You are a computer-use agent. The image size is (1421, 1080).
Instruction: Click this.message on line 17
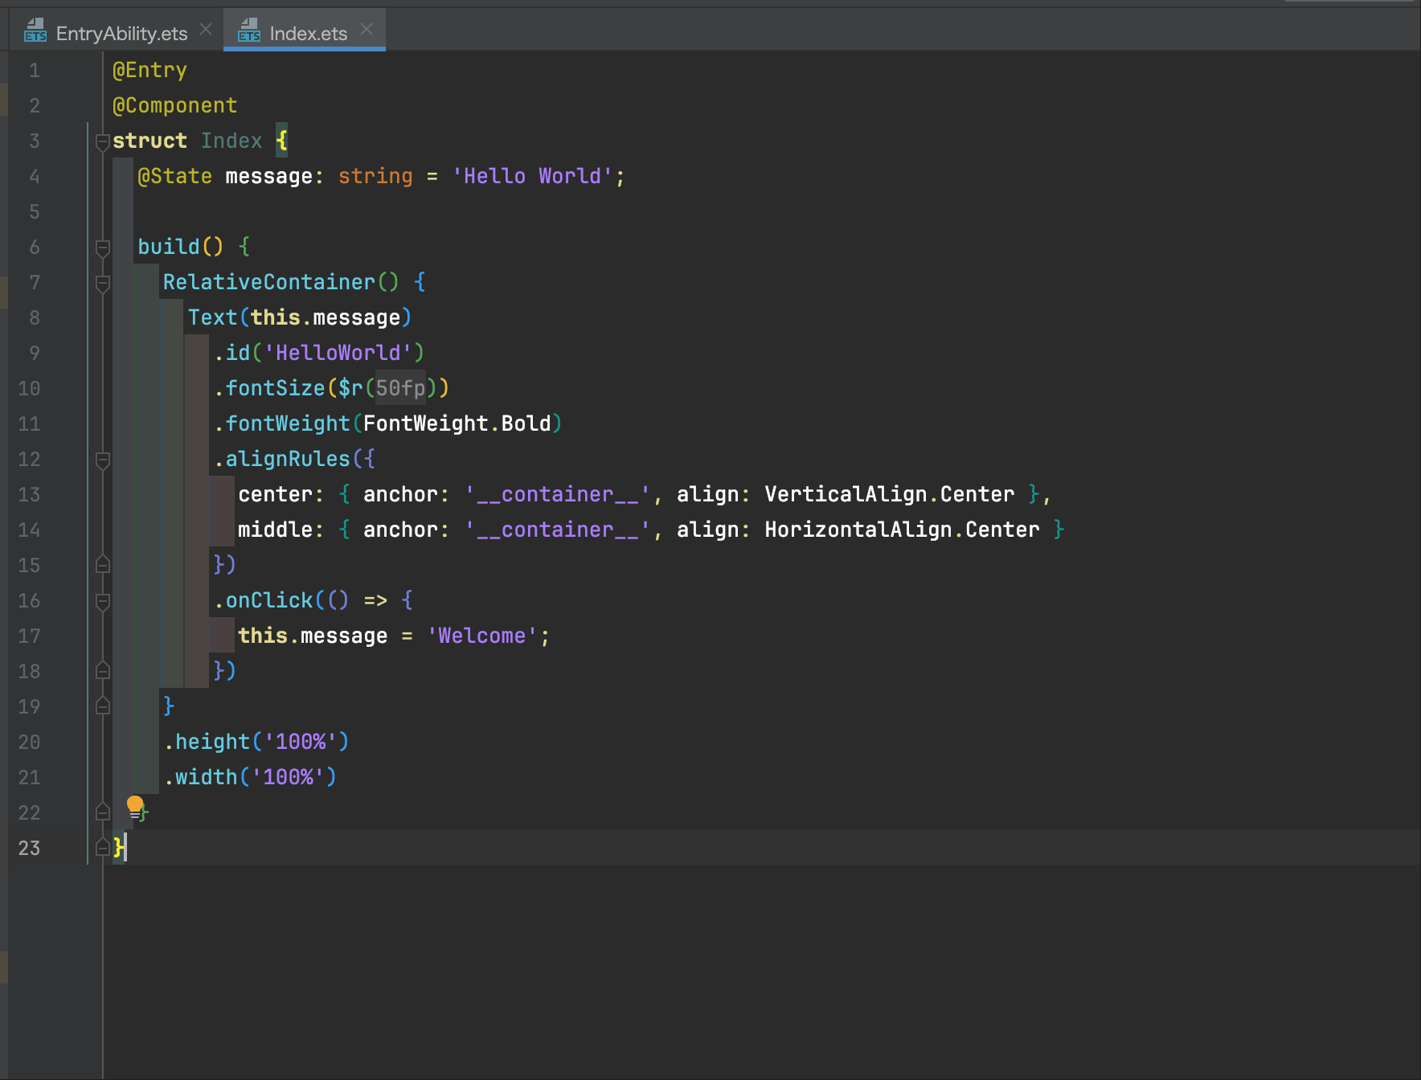click(x=313, y=636)
